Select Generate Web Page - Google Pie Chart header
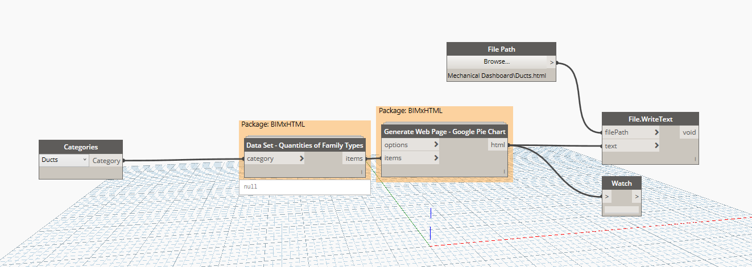This screenshot has width=752, height=267. coord(445,132)
